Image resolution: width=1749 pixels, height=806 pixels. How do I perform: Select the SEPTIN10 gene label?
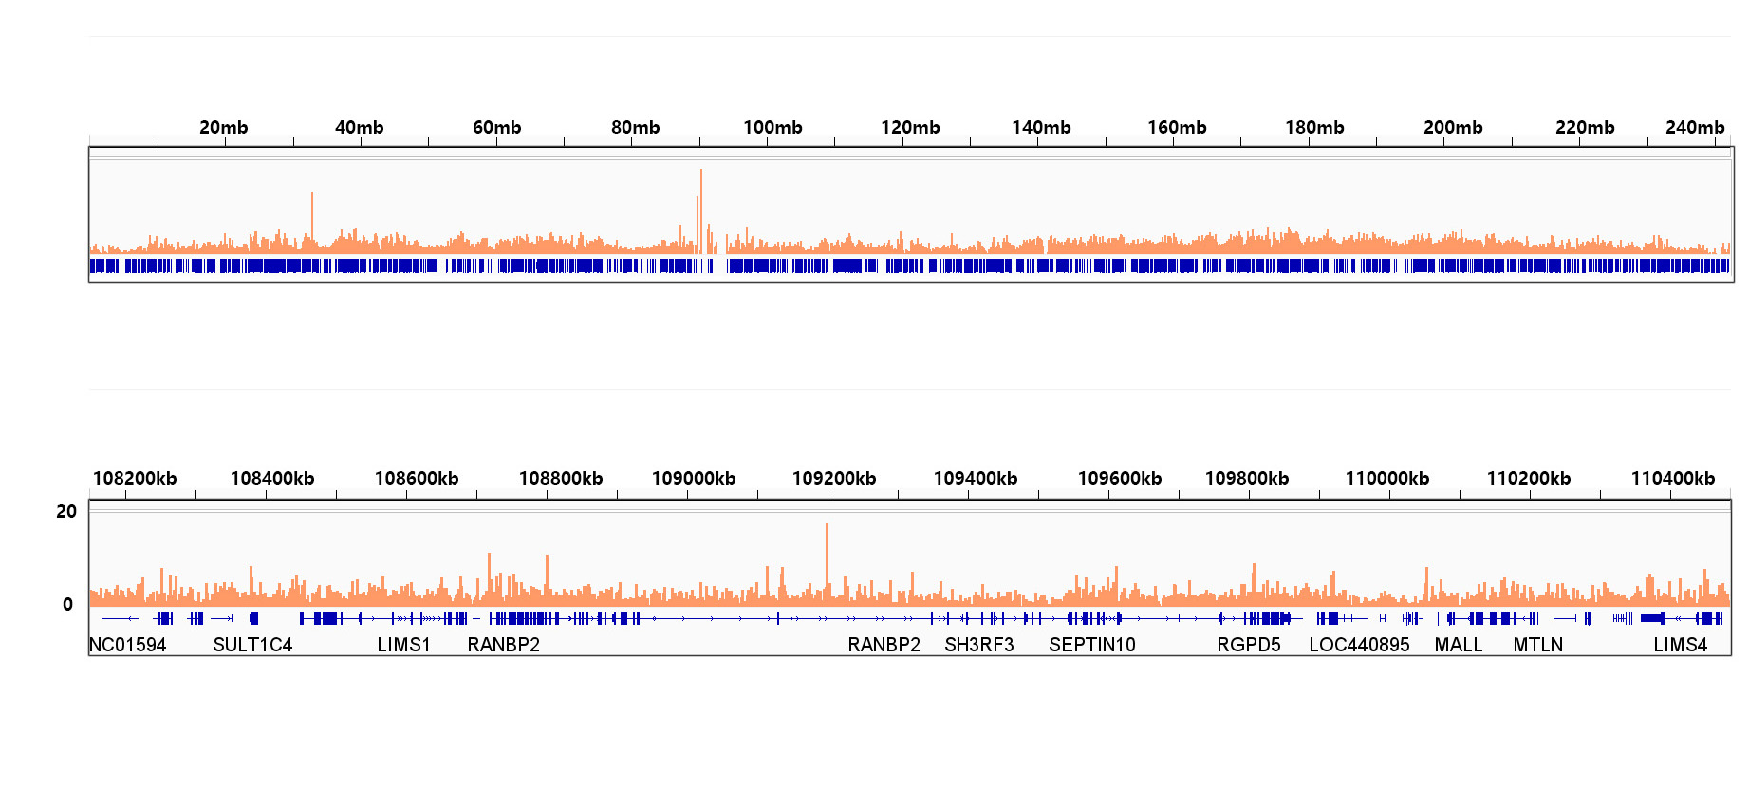click(x=1091, y=645)
